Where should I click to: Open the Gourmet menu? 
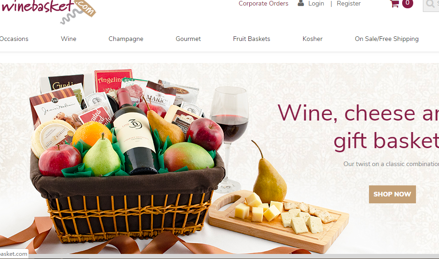188,39
